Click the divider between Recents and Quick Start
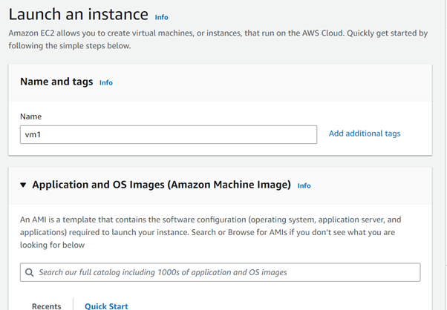The image size is (447, 310). click(73, 304)
